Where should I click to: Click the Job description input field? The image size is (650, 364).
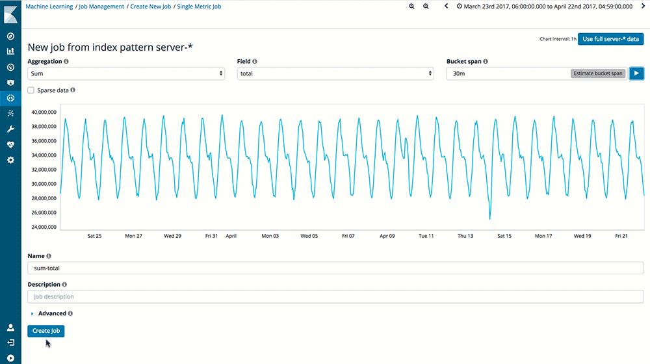tap(335, 296)
